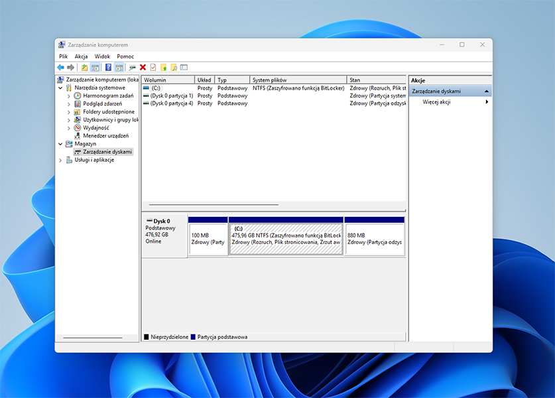This screenshot has height=398, width=555.
Task: Expand the Użytkownicy i grupy node
Action: pyautogui.click(x=69, y=120)
